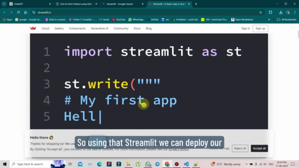Reject all cookies
This screenshot has width=299, height=168.
coord(240,148)
